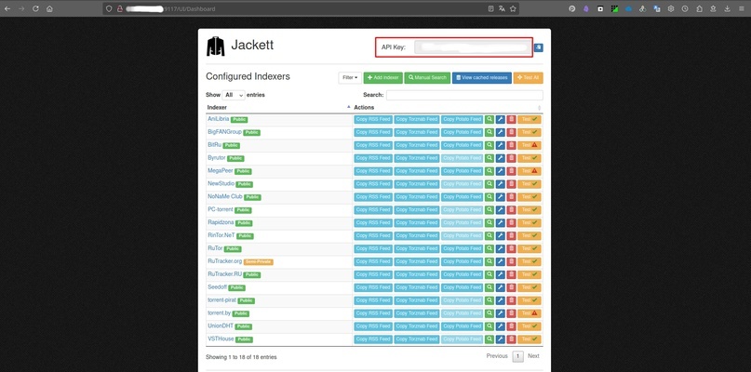Bookmark this page with the star icon
Screen dimensions: 751x372
513,8
